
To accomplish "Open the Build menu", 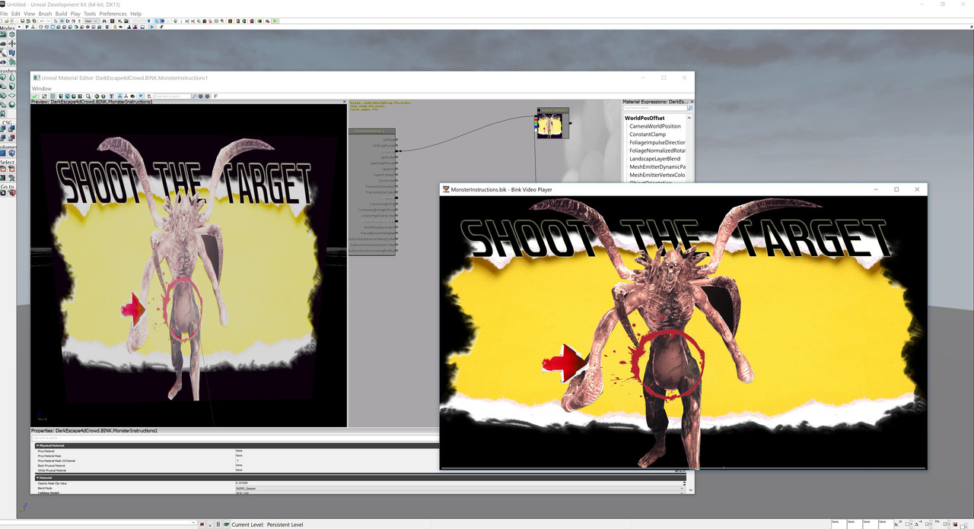I will pos(61,14).
